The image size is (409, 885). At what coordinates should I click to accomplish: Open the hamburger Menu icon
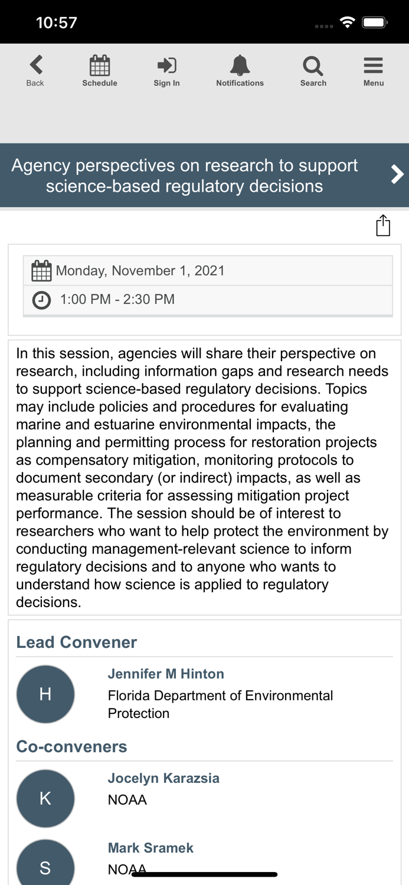(373, 65)
